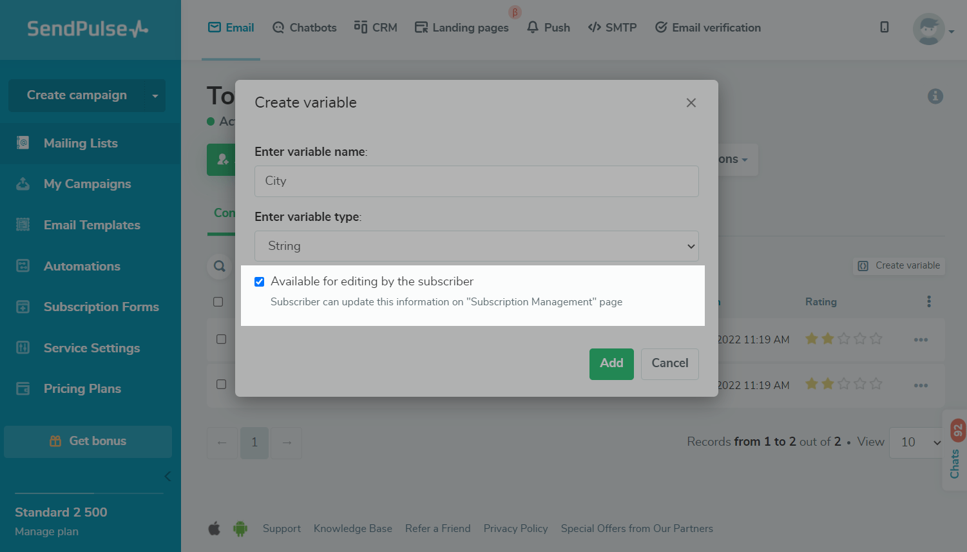The image size is (967, 552).
Task: Click the variable name input field
Action: point(477,181)
